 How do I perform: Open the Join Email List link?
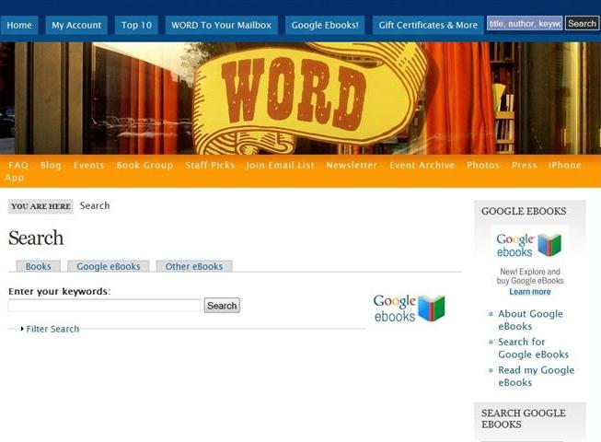point(280,165)
